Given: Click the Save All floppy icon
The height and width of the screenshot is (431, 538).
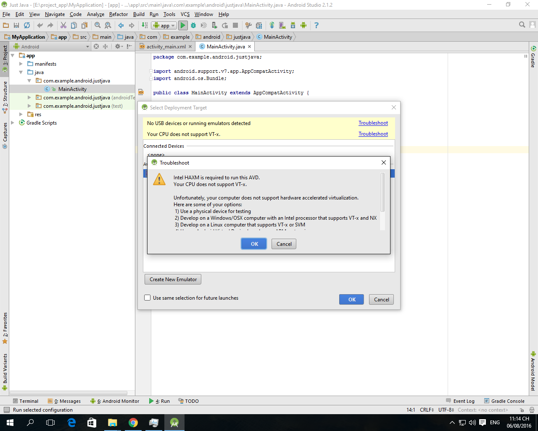Looking at the screenshot, I should pos(16,25).
